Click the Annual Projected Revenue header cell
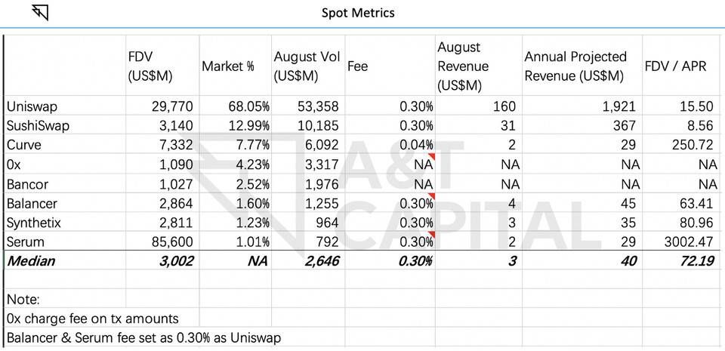Viewport: 725px width, 351px height. coord(575,66)
